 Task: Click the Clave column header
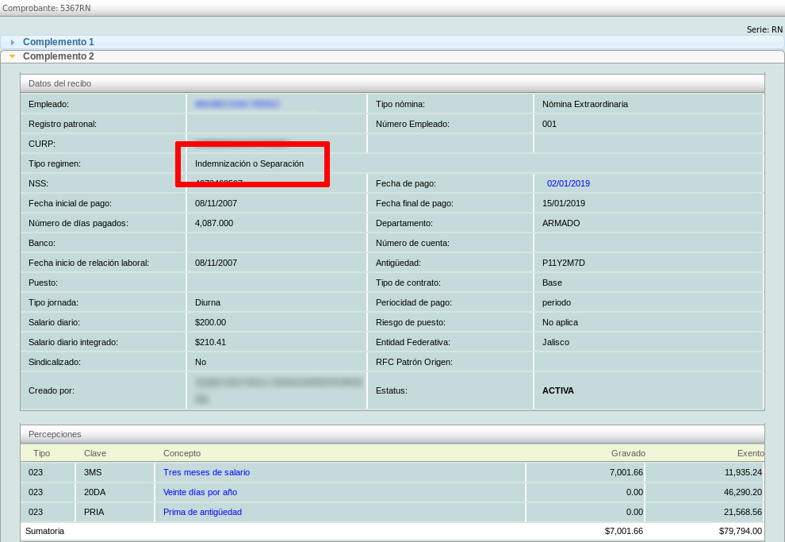[x=95, y=453]
